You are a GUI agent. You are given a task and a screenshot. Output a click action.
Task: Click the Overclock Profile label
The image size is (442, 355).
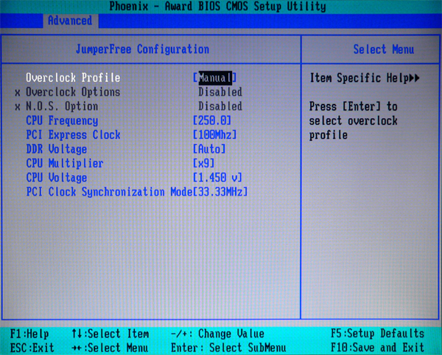(x=72, y=77)
